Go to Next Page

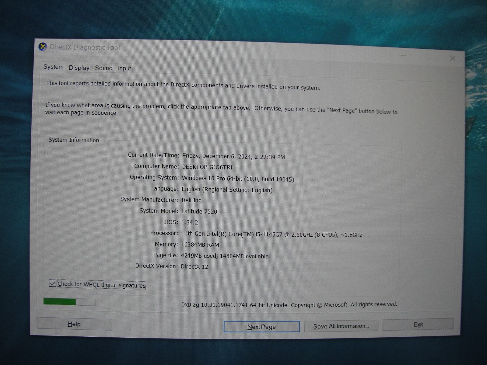(x=261, y=327)
